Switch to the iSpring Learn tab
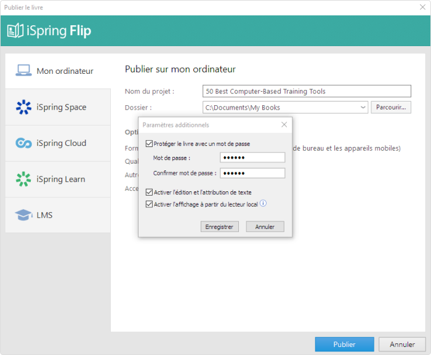 click(x=58, y=179)
